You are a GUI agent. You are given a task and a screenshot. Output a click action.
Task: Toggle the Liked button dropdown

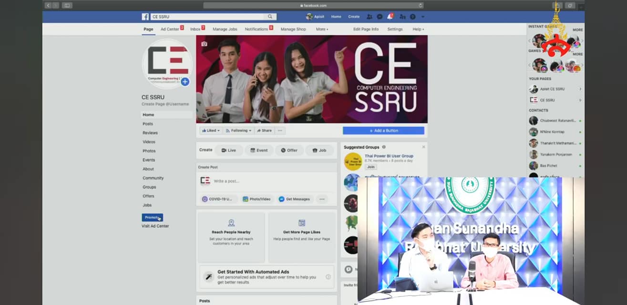tap(210, 131)
